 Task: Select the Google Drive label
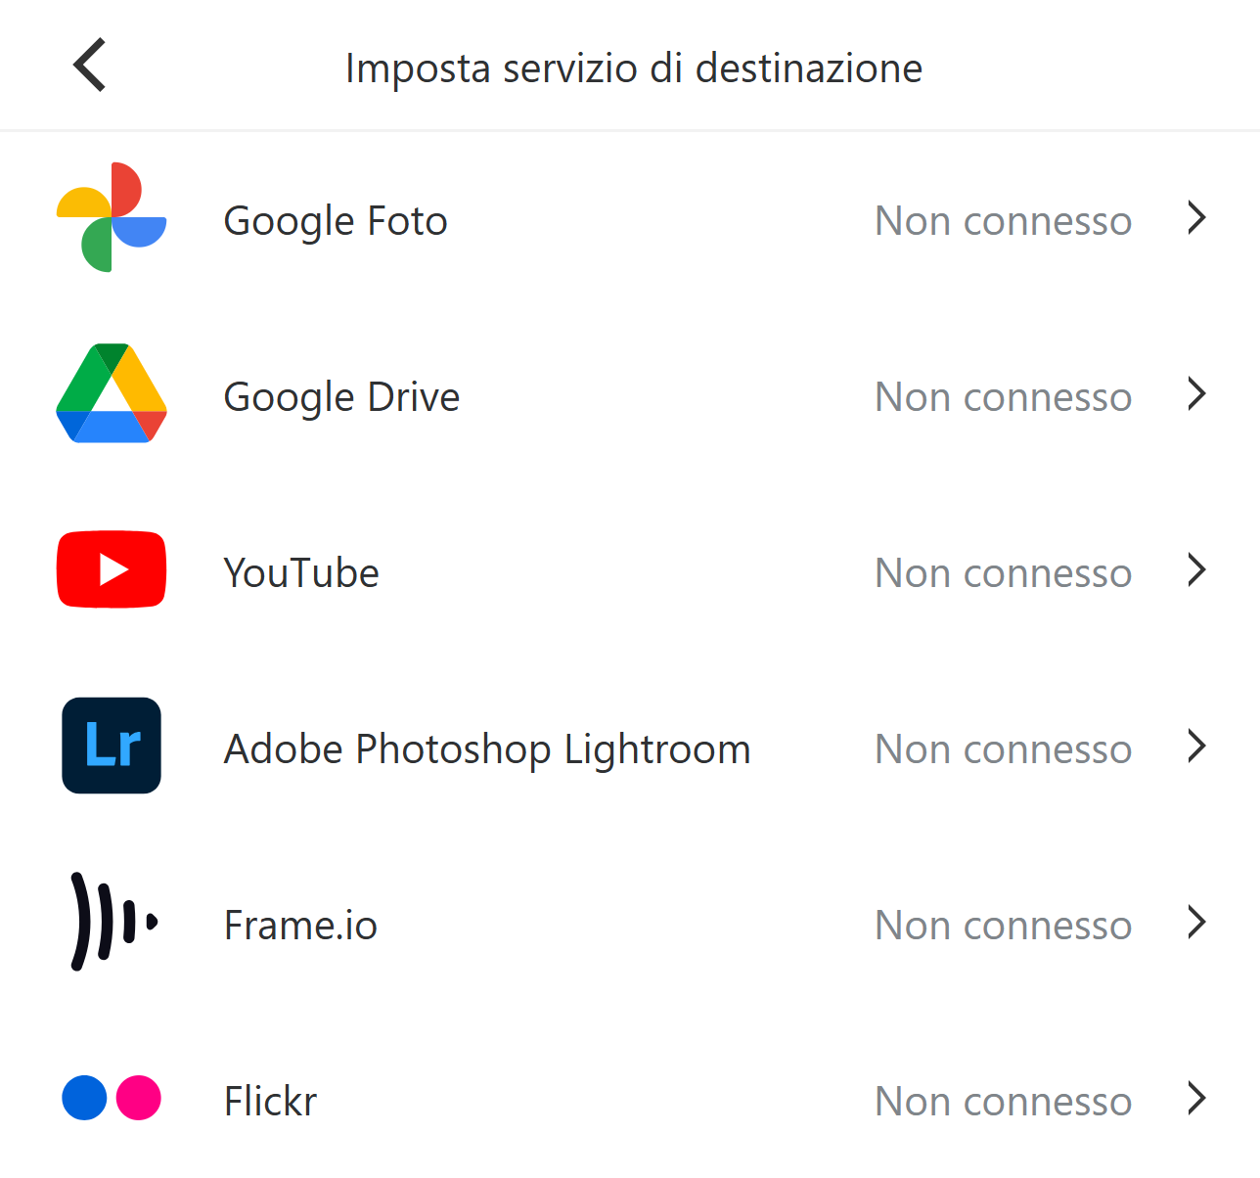(341, 397)
